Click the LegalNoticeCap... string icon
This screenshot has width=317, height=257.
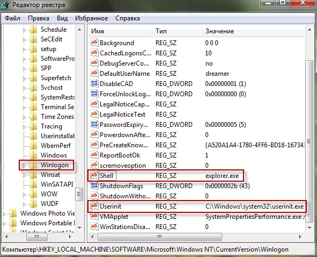pyautogui.click(x=94, y=104)
